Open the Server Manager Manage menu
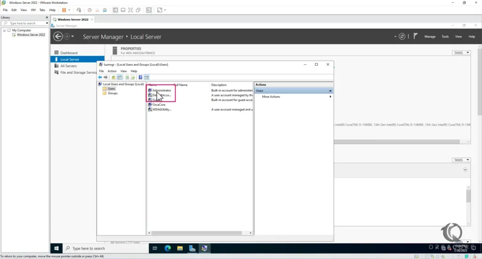482x259 pixels. 430,37
